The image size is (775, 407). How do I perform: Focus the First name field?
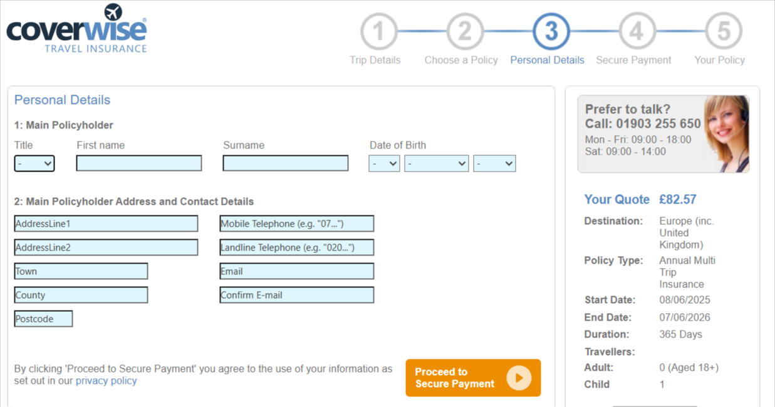coord(139,163)
